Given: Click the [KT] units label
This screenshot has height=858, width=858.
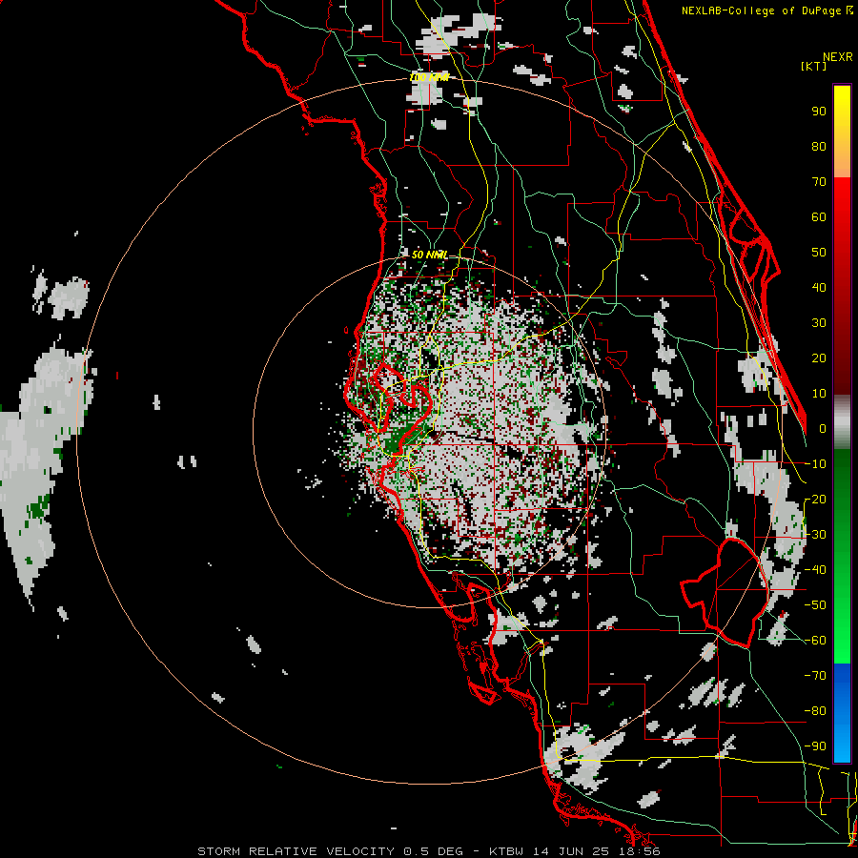Looking at the screenshot, I should (x=814, y=66).
